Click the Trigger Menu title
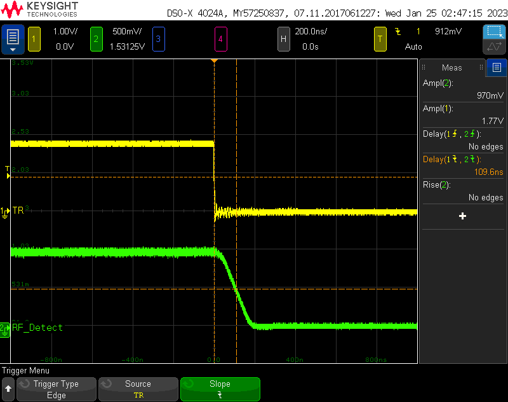Screen dimensions: 508x402 click(x=25, y=371)
